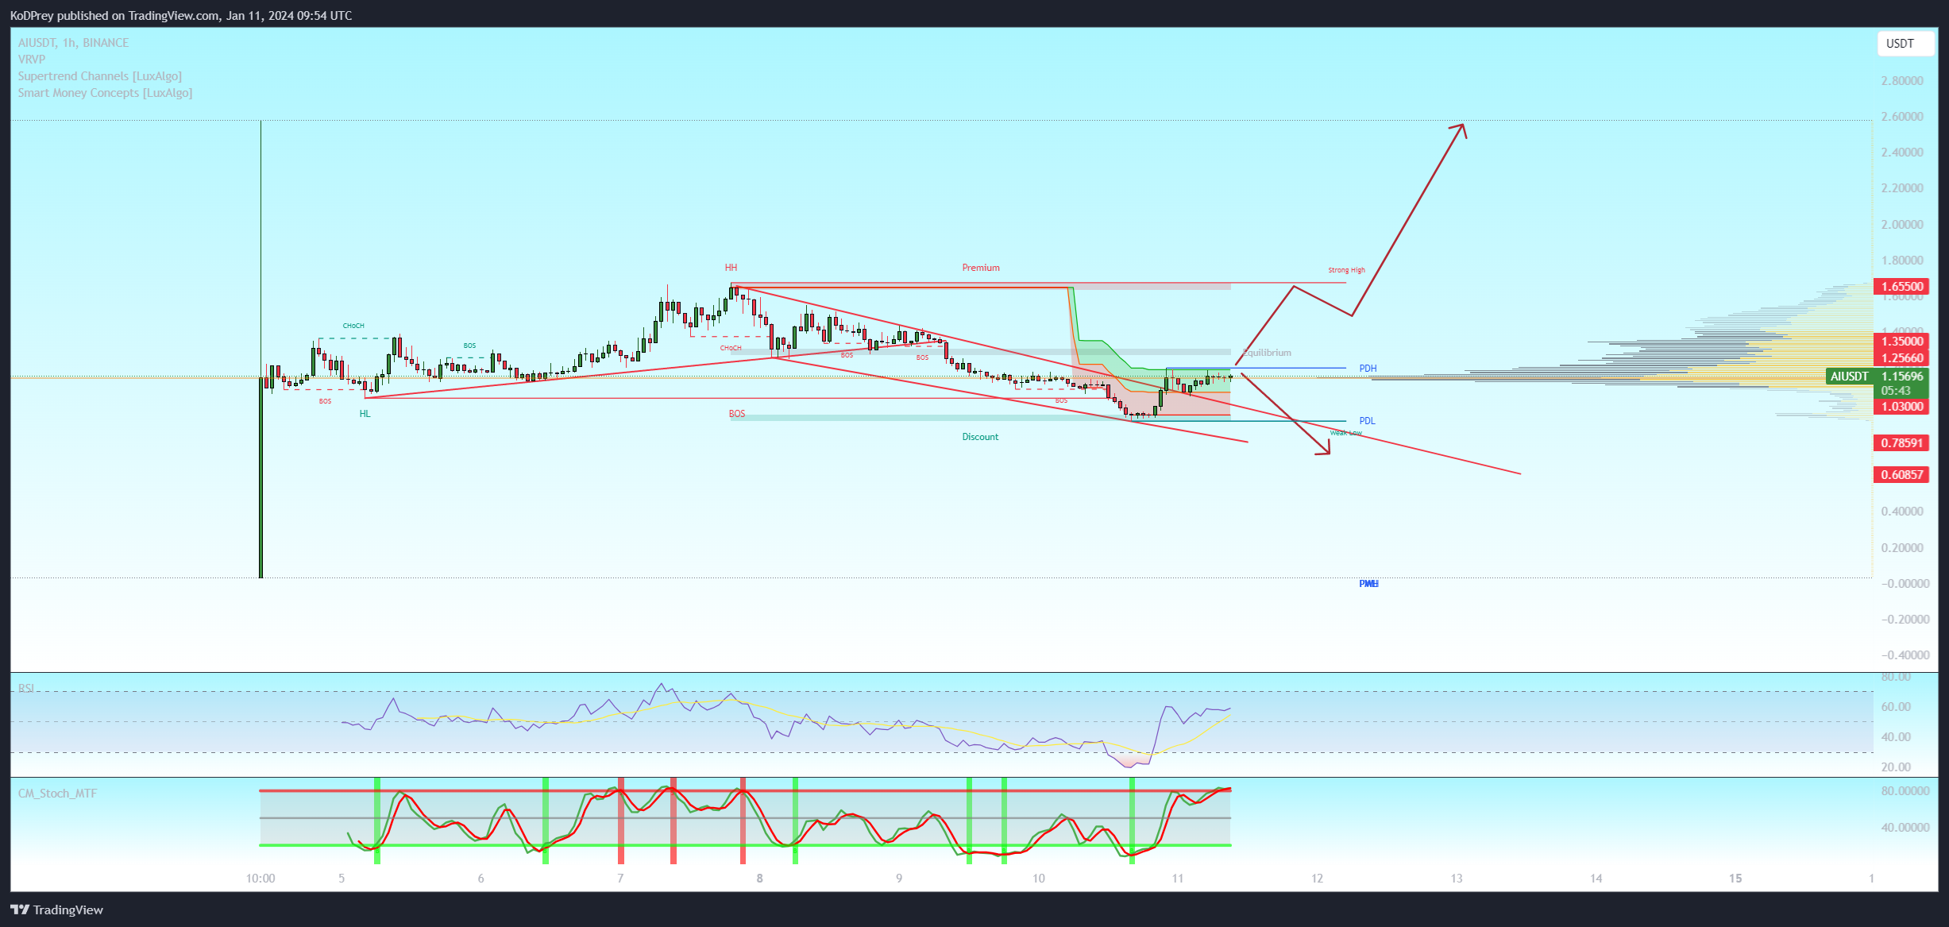Viewport: 1949px width, 927px height.
Task: Click 2.60000 on the price axis
Action: [x=1902, y=117]
